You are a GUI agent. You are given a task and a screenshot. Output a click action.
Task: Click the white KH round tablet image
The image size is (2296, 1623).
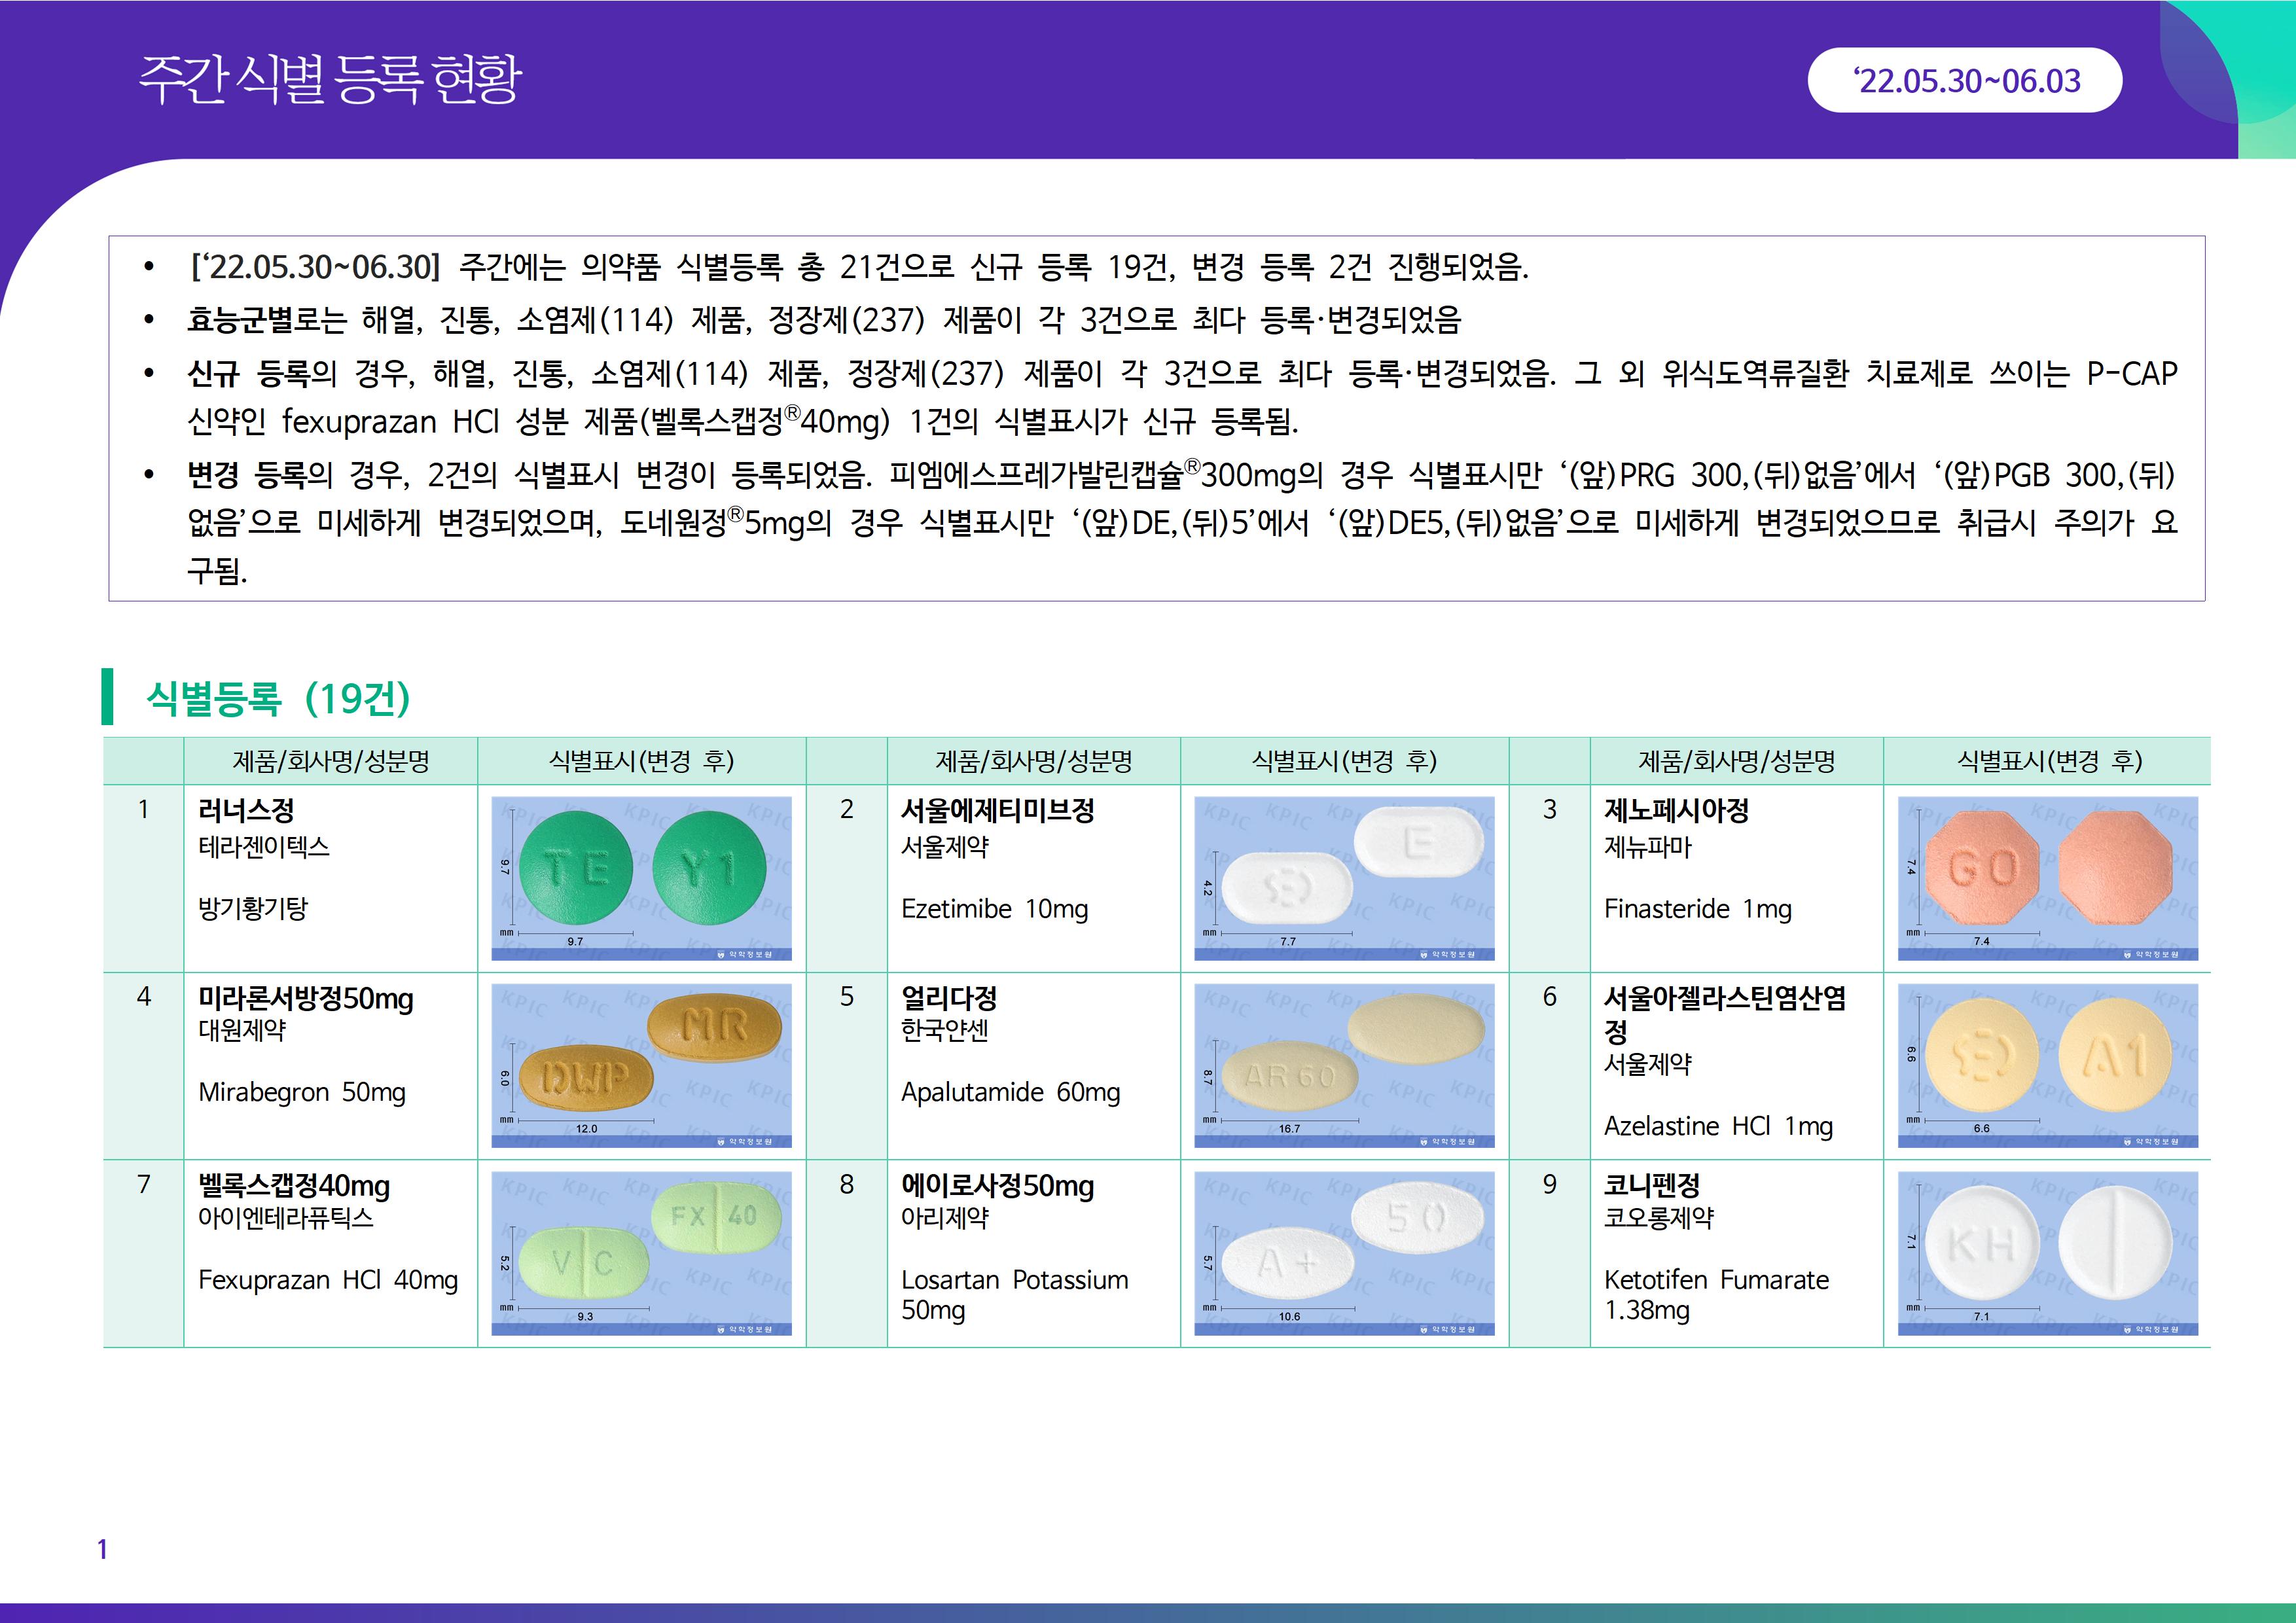(x=2047, y=1252)
